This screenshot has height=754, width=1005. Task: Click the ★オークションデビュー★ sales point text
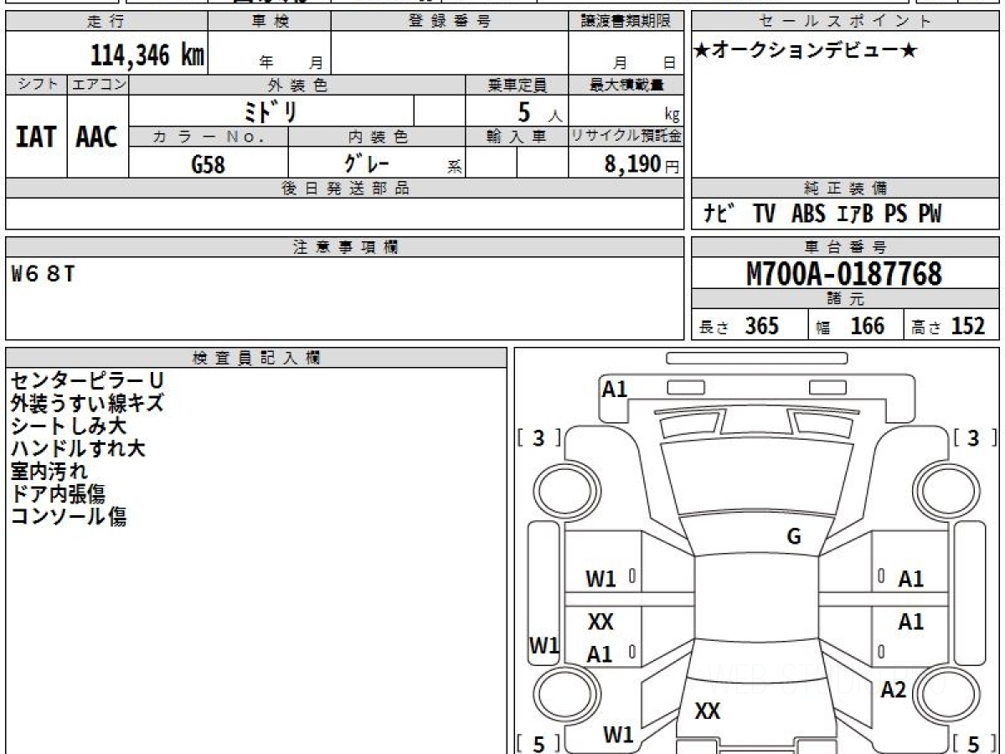pyautogui.click(x=806, y=50)
